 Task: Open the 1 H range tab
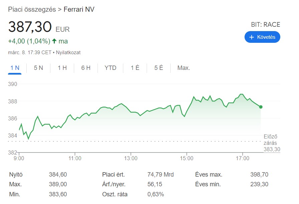[x=62, y=68]
